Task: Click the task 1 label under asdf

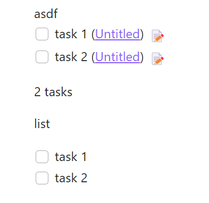Action: click(71, 34)
